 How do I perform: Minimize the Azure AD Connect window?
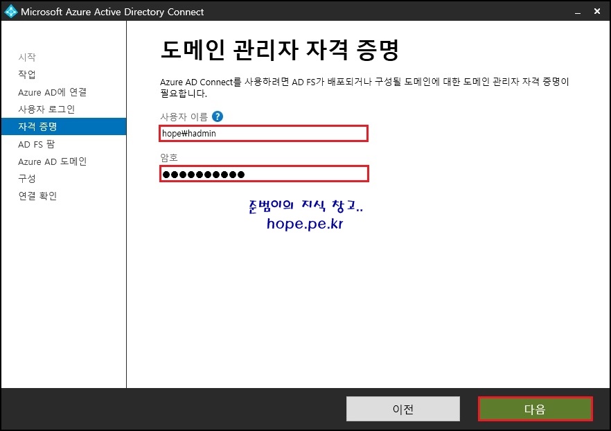click(x=578, y=12)
